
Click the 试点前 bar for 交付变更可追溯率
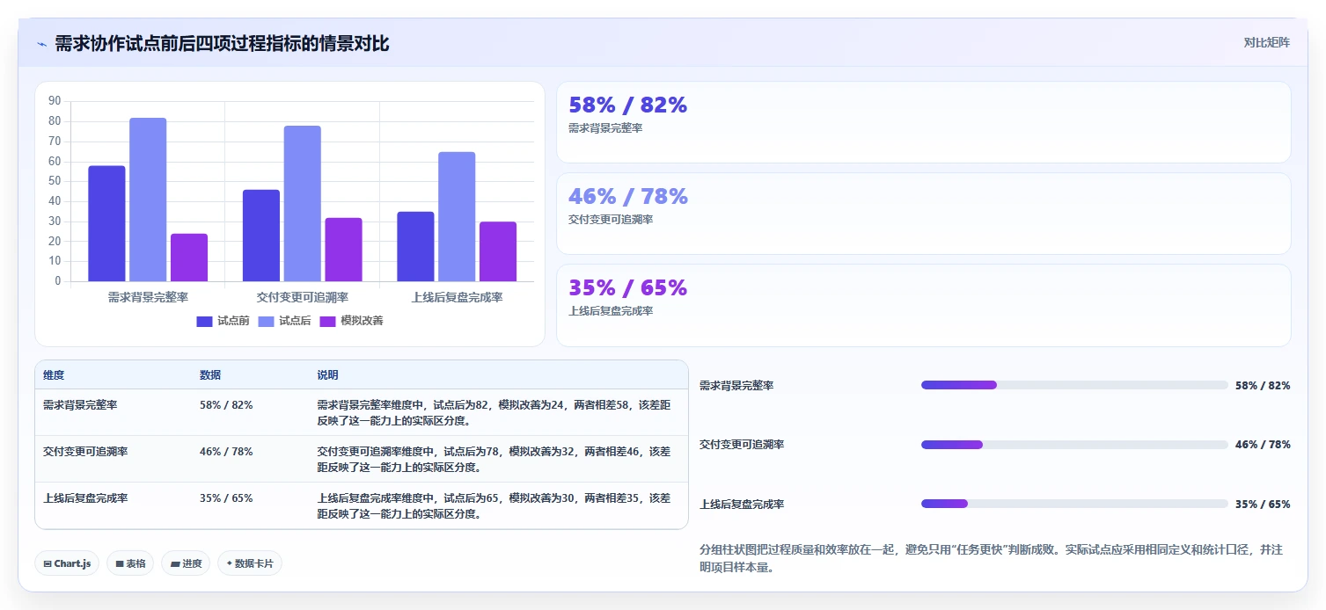(x=261, y=236)
